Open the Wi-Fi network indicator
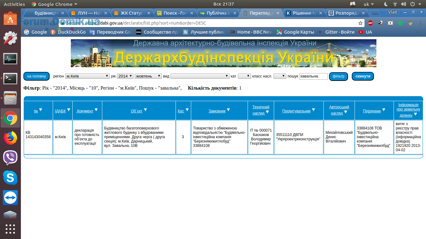This screenshot has width=426, height=239. coord(395,4)
